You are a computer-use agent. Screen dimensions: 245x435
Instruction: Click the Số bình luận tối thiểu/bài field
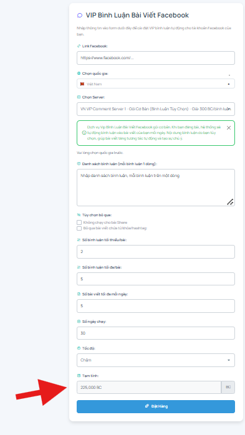click(156, 252)
